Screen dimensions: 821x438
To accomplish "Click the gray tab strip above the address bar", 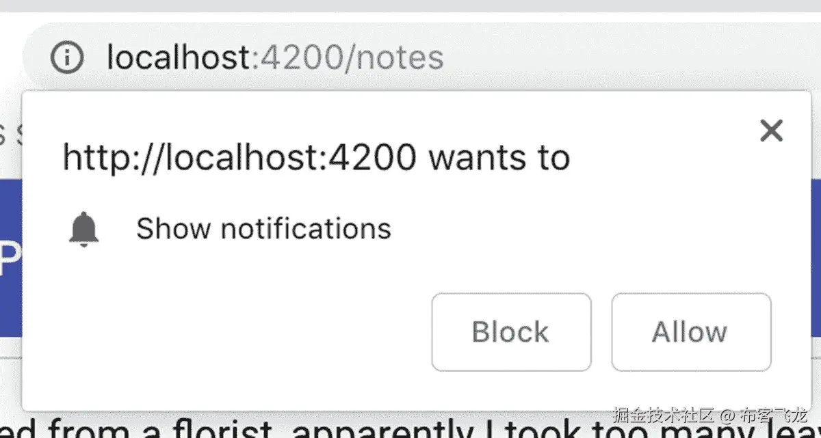I will 410,6.
